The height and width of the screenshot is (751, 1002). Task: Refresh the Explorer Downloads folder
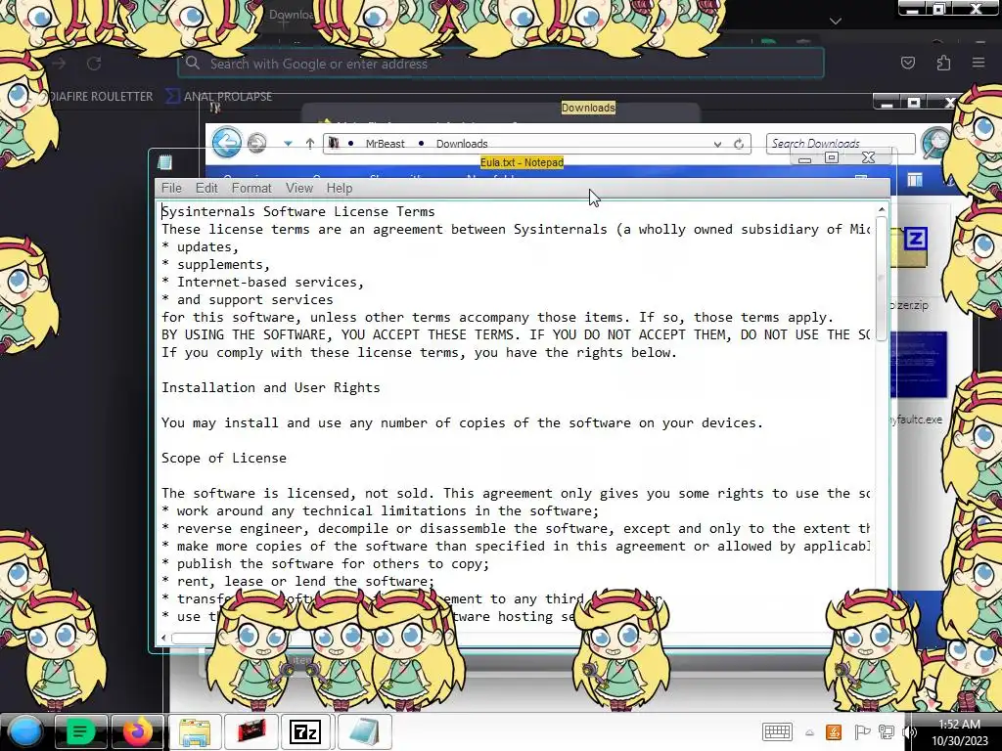click(x=739, y=144)
